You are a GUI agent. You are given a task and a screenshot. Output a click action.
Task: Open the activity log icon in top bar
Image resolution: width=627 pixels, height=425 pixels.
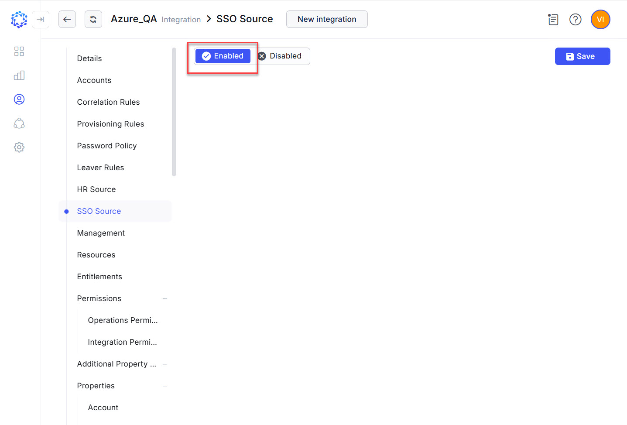point(553,19)
